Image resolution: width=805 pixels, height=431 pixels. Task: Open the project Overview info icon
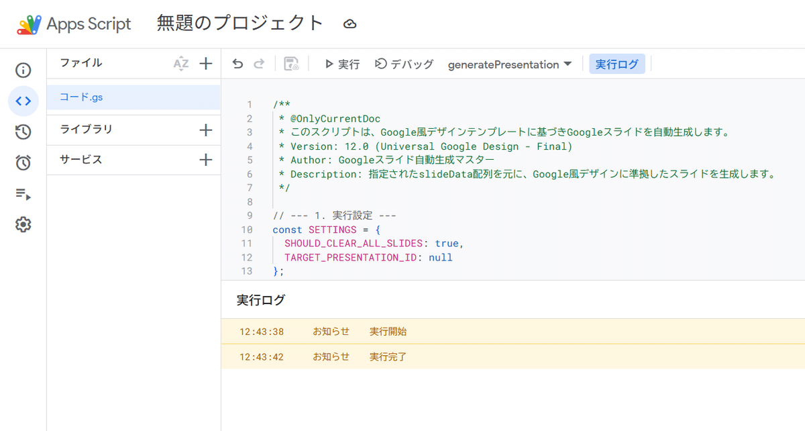tap(23, 70)
